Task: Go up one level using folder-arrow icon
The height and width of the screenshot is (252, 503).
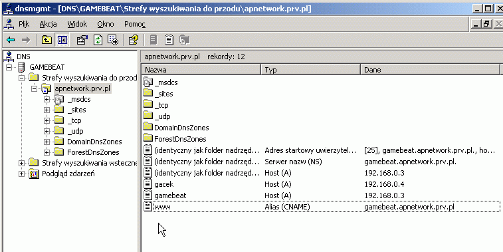Action: (x=47, y=40)
